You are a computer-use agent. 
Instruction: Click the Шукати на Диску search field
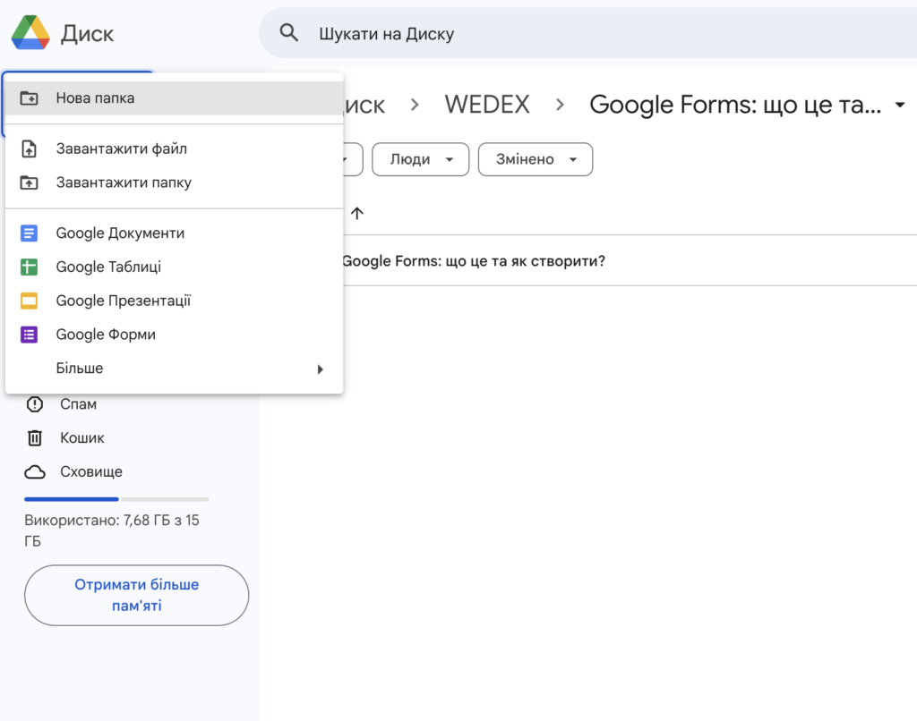(x=385, y=32)
